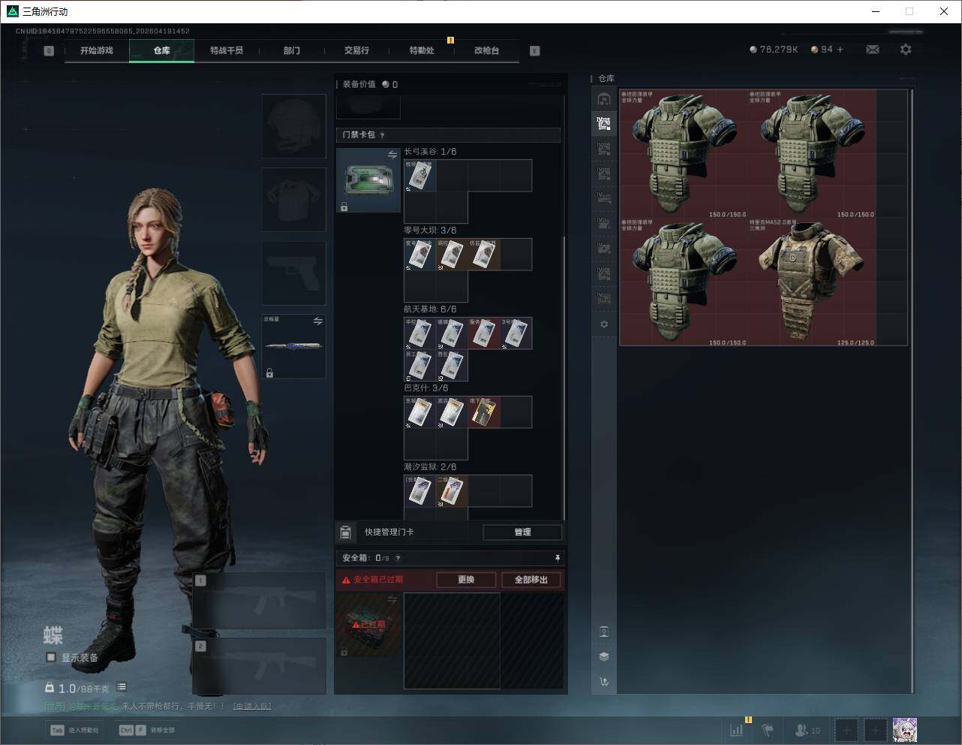Viewport: 962px width, 745px height.
Task: Click the plus next to the 94 currency
Action: click(840, 50)
